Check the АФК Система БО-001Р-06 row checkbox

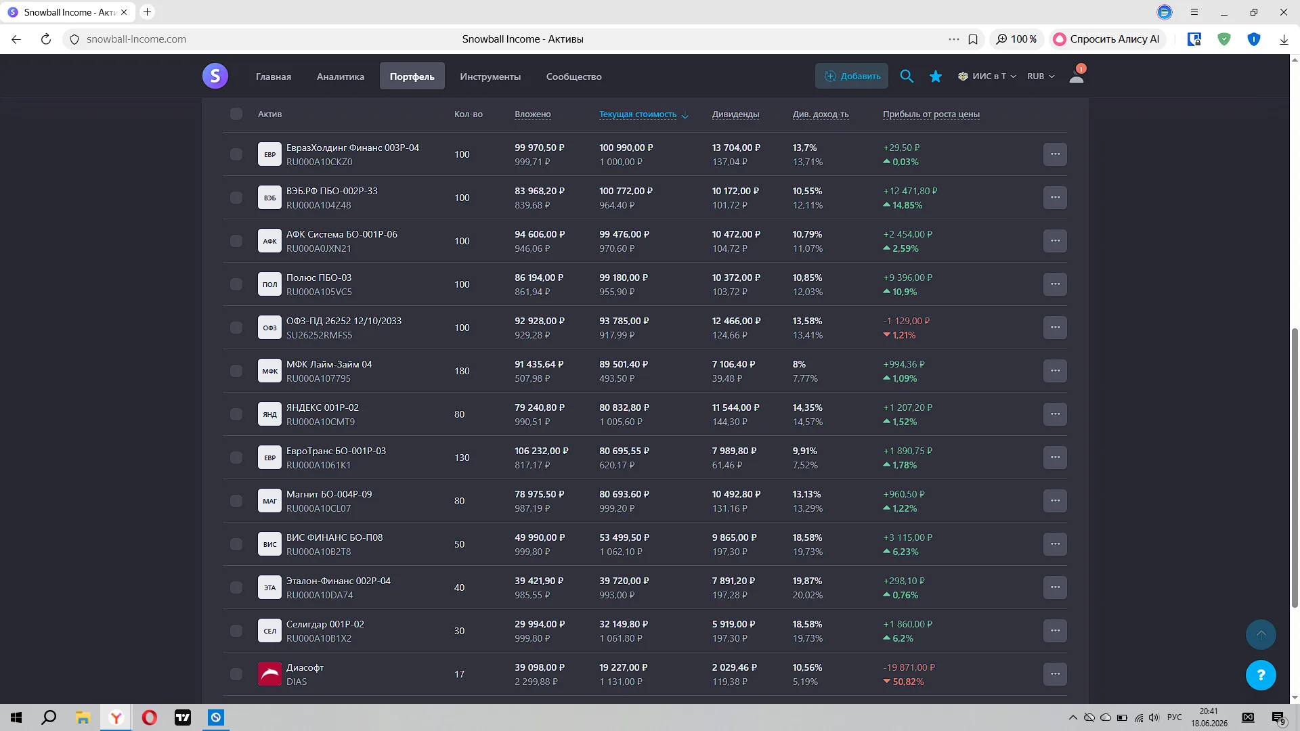click(x=236, y=241)
